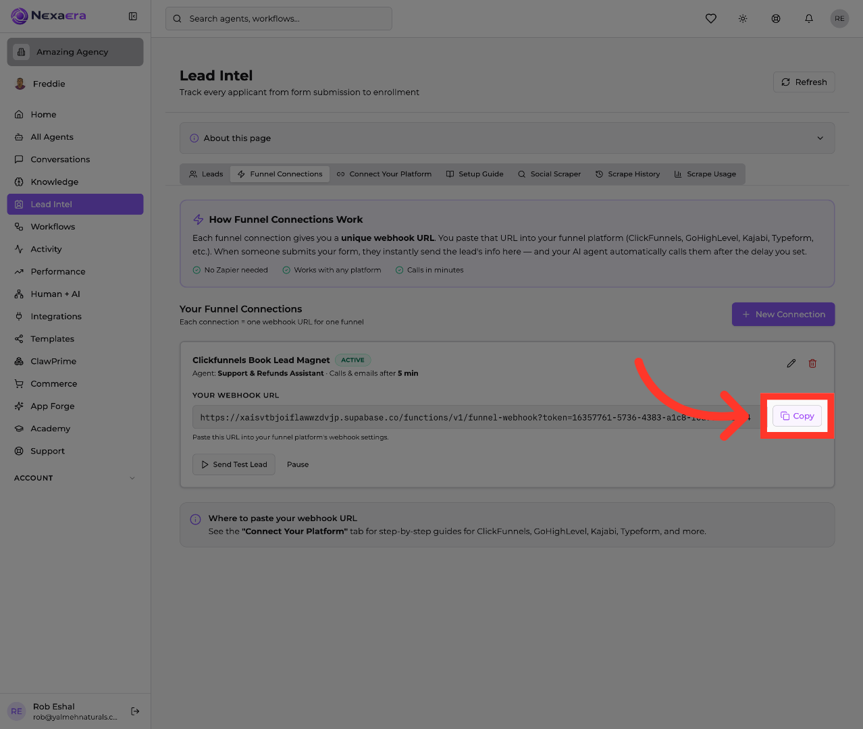This screenshot has width=863, height=729.
Task: Switch to Social Scraper tab
Action: 549,174
